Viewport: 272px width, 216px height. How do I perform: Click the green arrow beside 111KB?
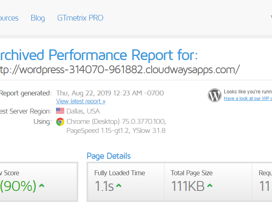pos(210,186)
